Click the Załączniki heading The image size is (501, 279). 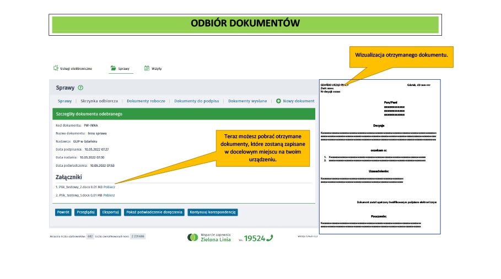(69, 177)
